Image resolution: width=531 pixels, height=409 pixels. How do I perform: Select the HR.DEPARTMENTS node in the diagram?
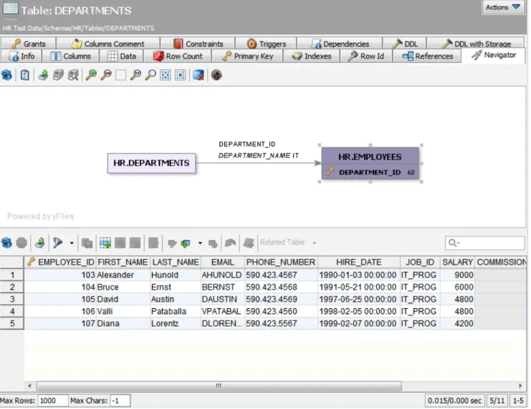point(151,163)
